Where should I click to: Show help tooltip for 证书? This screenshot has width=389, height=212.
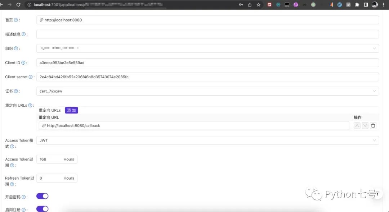pos(16,91)
